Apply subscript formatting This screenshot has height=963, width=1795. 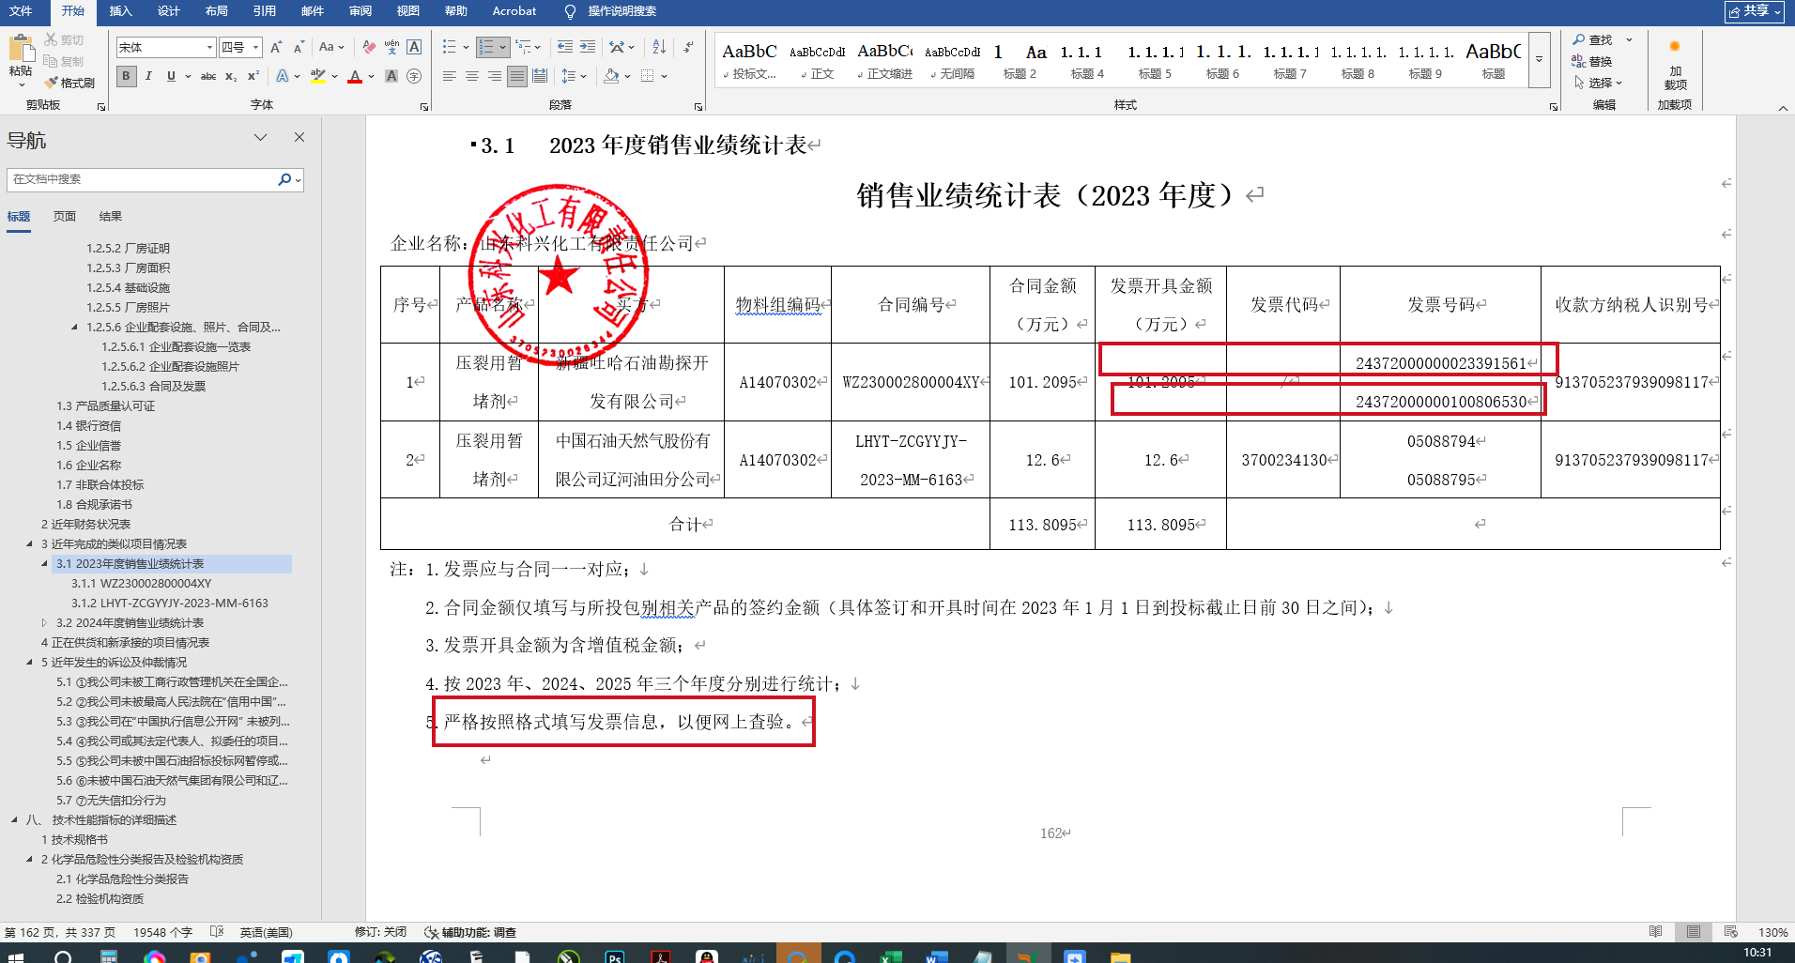click(231, 76)
